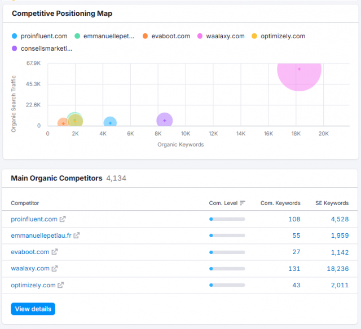Open waalaxy.com competitor link
361x329 pixels.
(x=30, y=268)
